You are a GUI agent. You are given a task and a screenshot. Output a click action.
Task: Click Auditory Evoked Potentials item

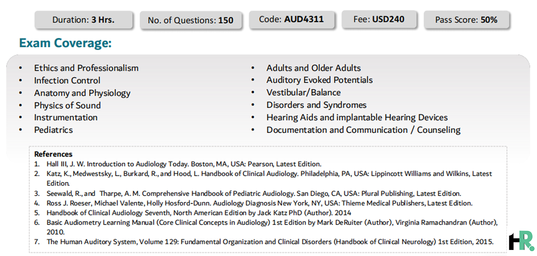point(319,80)
